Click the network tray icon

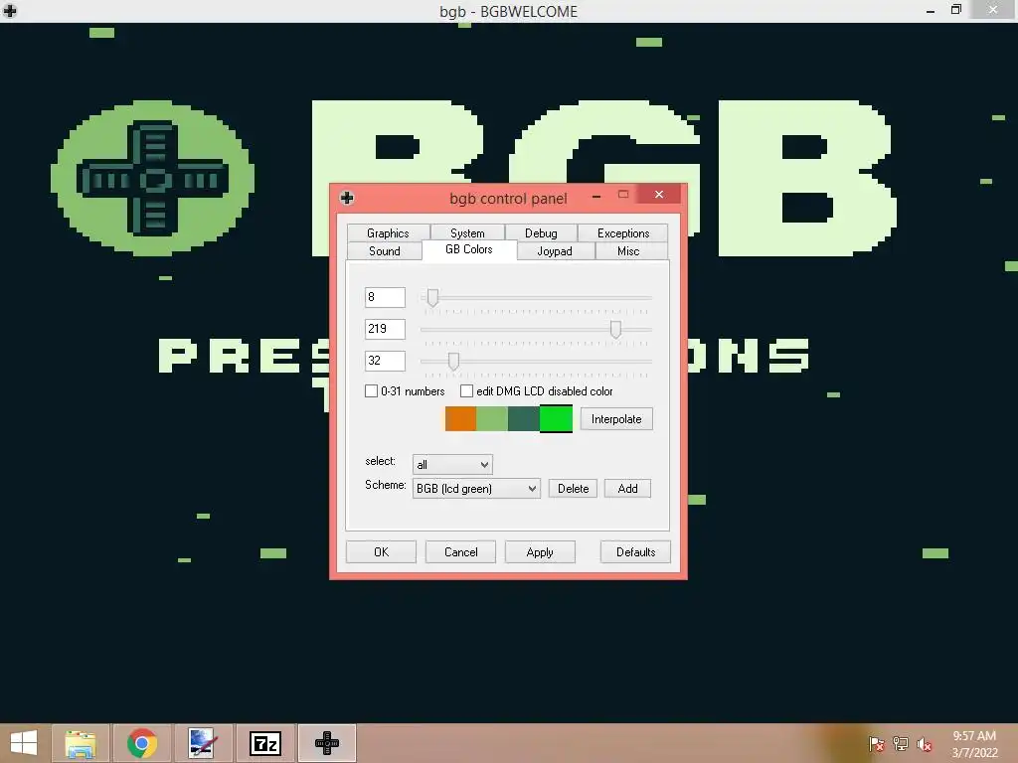[x=901, y=744]
